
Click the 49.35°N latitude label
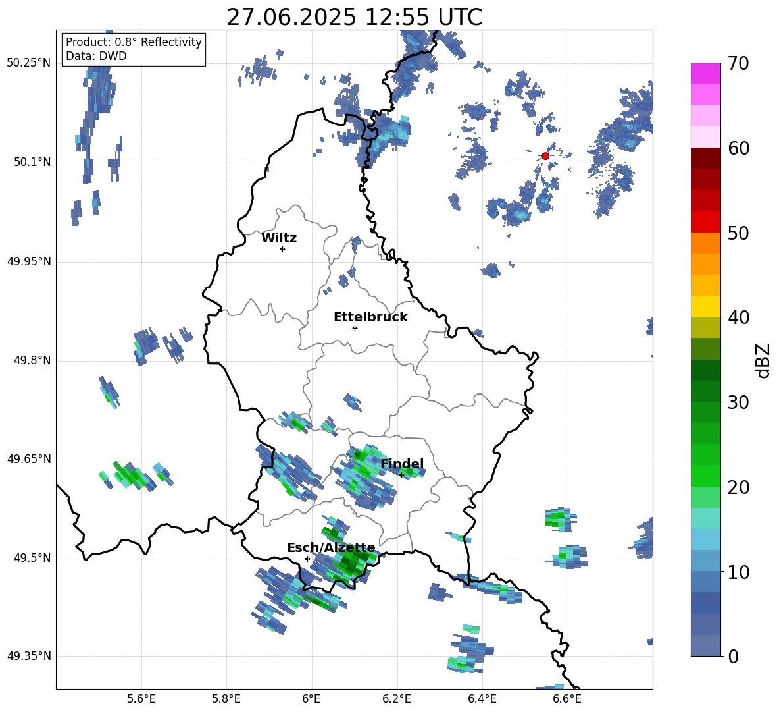pos(28,656)
